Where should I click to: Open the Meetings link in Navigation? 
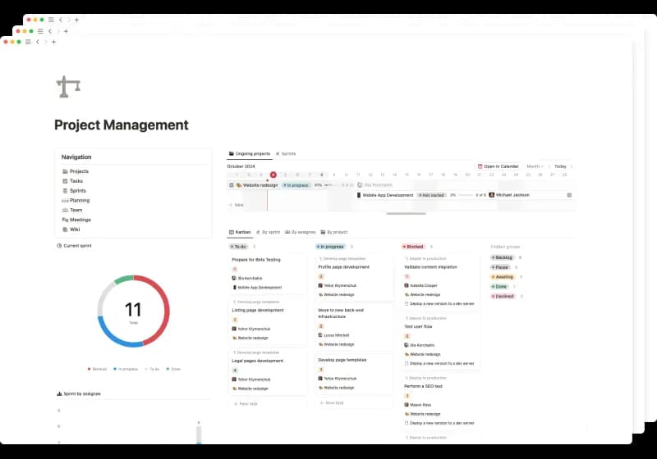click(80, 220)
